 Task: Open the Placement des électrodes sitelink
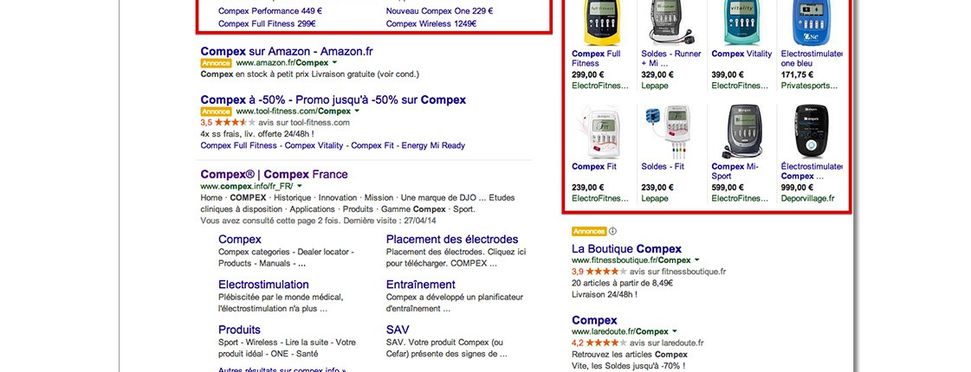pyautogui.click(x=452, y=240)
